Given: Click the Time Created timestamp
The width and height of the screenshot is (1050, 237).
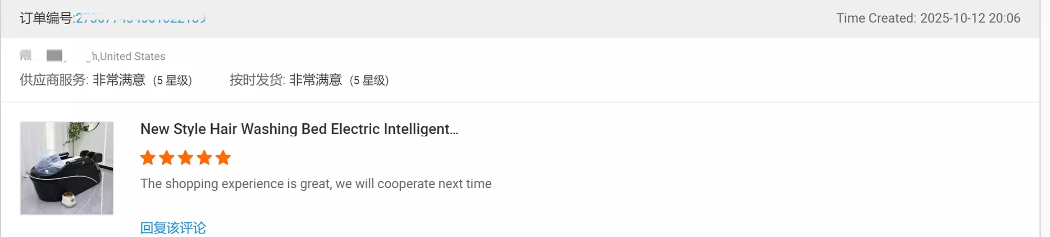Looking at the screenshot, I should point(928,18).
